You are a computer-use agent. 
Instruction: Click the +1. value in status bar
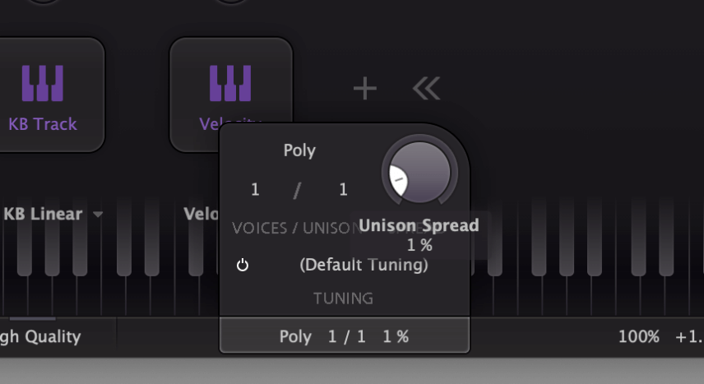click(x=689, y=336)
